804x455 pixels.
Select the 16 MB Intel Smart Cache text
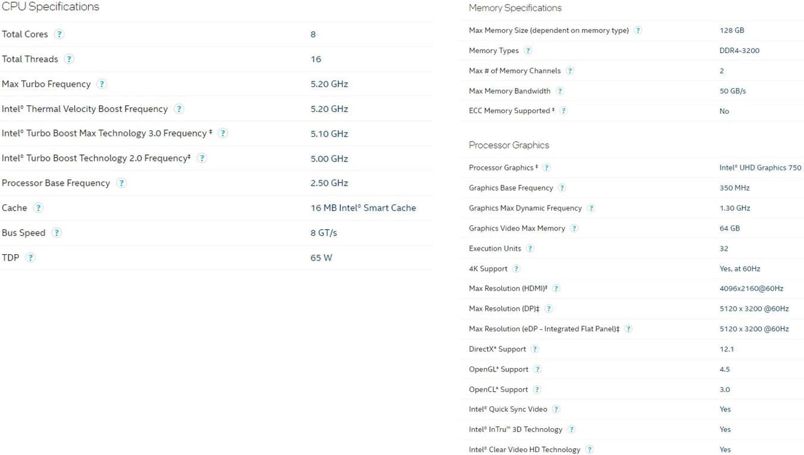(363, 208)
